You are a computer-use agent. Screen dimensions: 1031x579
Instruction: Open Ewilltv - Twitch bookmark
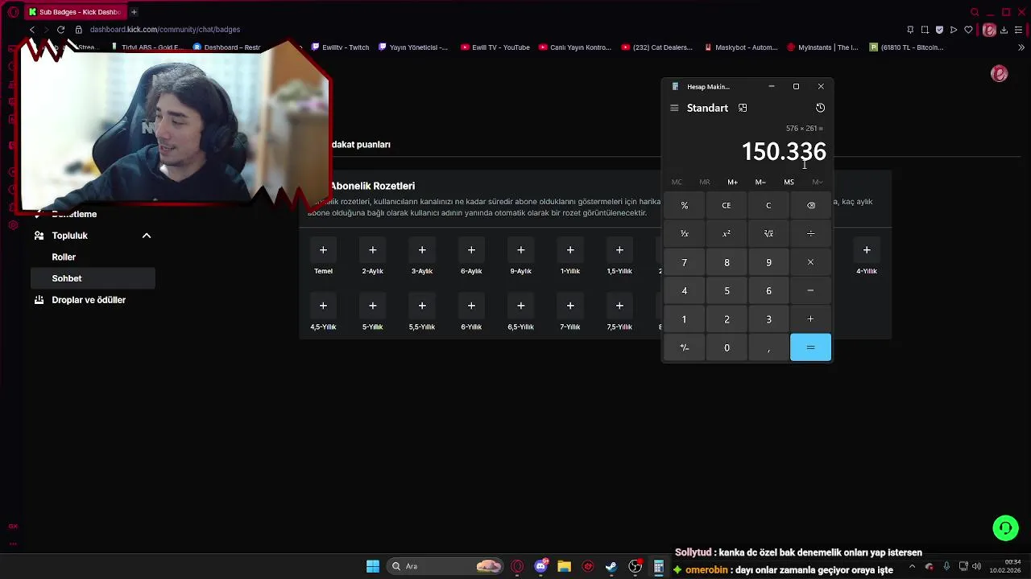[x=340, y=47]
